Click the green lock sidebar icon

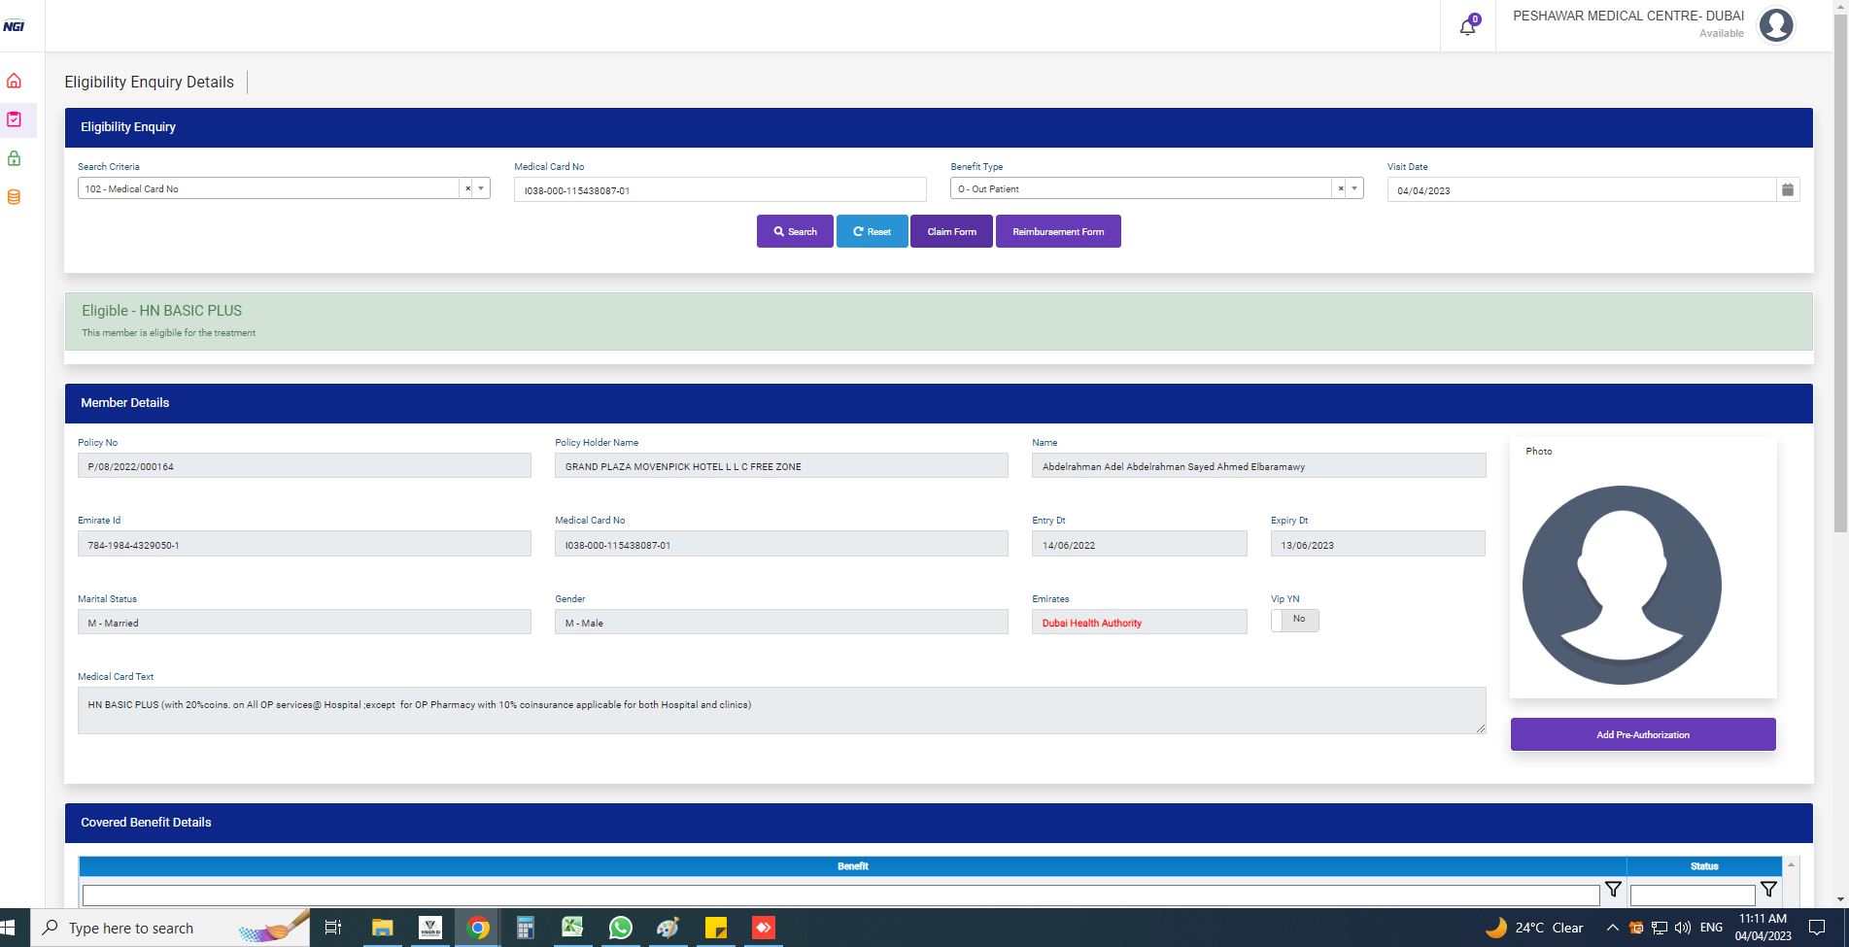point(14,158)
